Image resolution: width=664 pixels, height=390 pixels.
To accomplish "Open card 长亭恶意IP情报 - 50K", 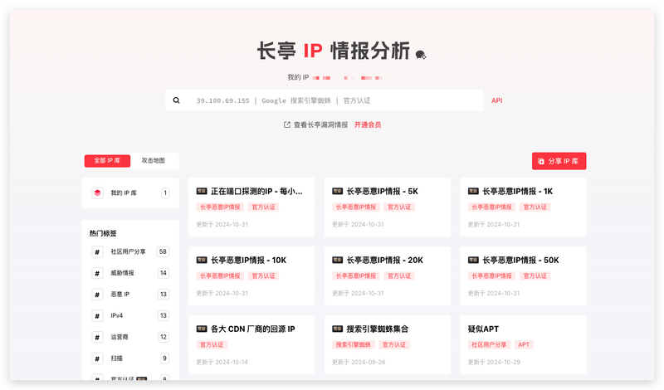I will [x=524, y=275].
